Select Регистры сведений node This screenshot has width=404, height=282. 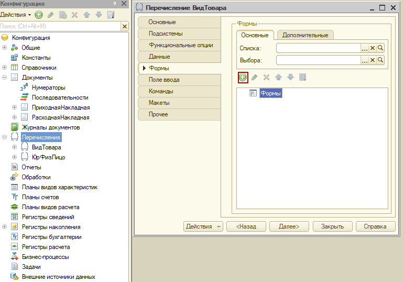click(x=48, y=217)
